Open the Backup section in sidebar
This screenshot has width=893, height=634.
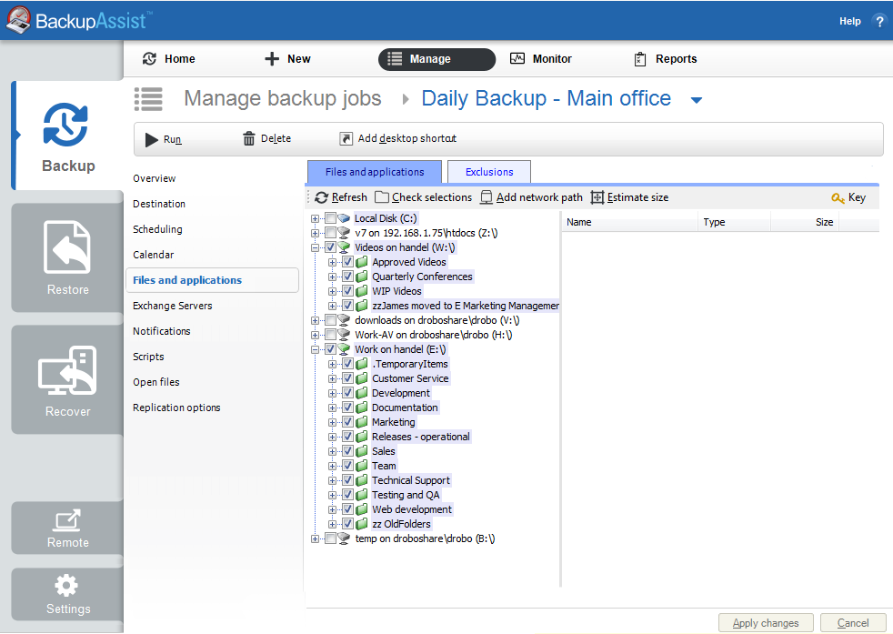coord(67,136)
